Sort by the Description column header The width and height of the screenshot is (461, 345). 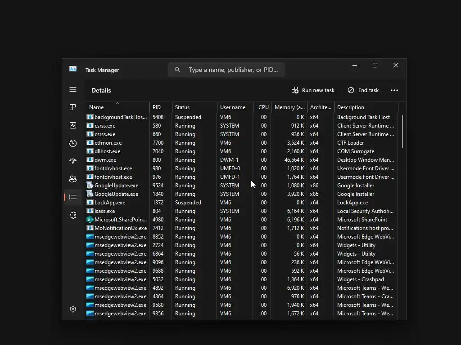366,107
